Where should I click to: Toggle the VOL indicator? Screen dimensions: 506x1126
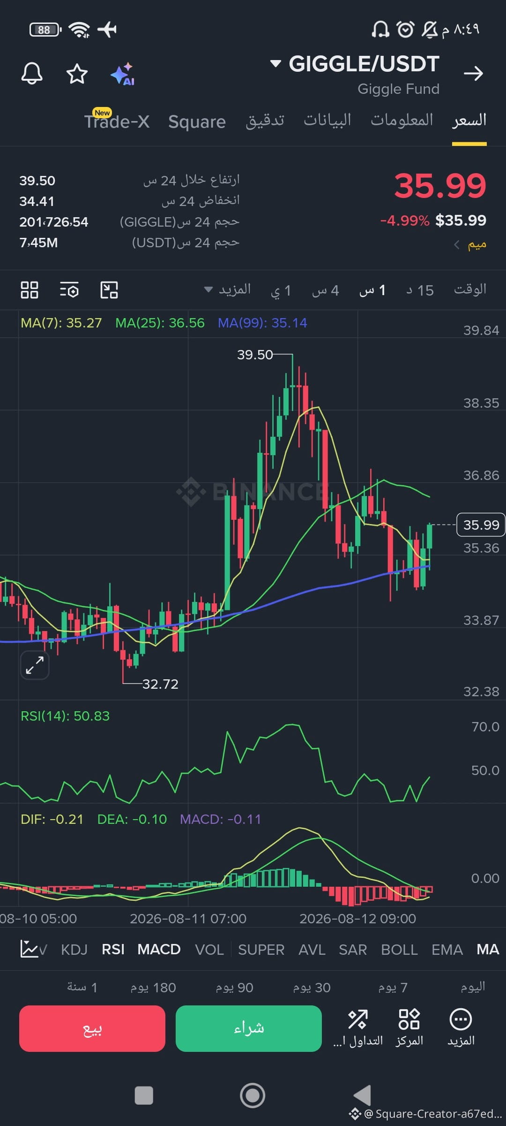[x=209, y=950]
